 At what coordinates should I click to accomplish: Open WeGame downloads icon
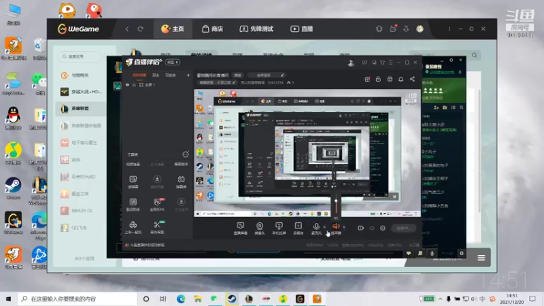406,29
